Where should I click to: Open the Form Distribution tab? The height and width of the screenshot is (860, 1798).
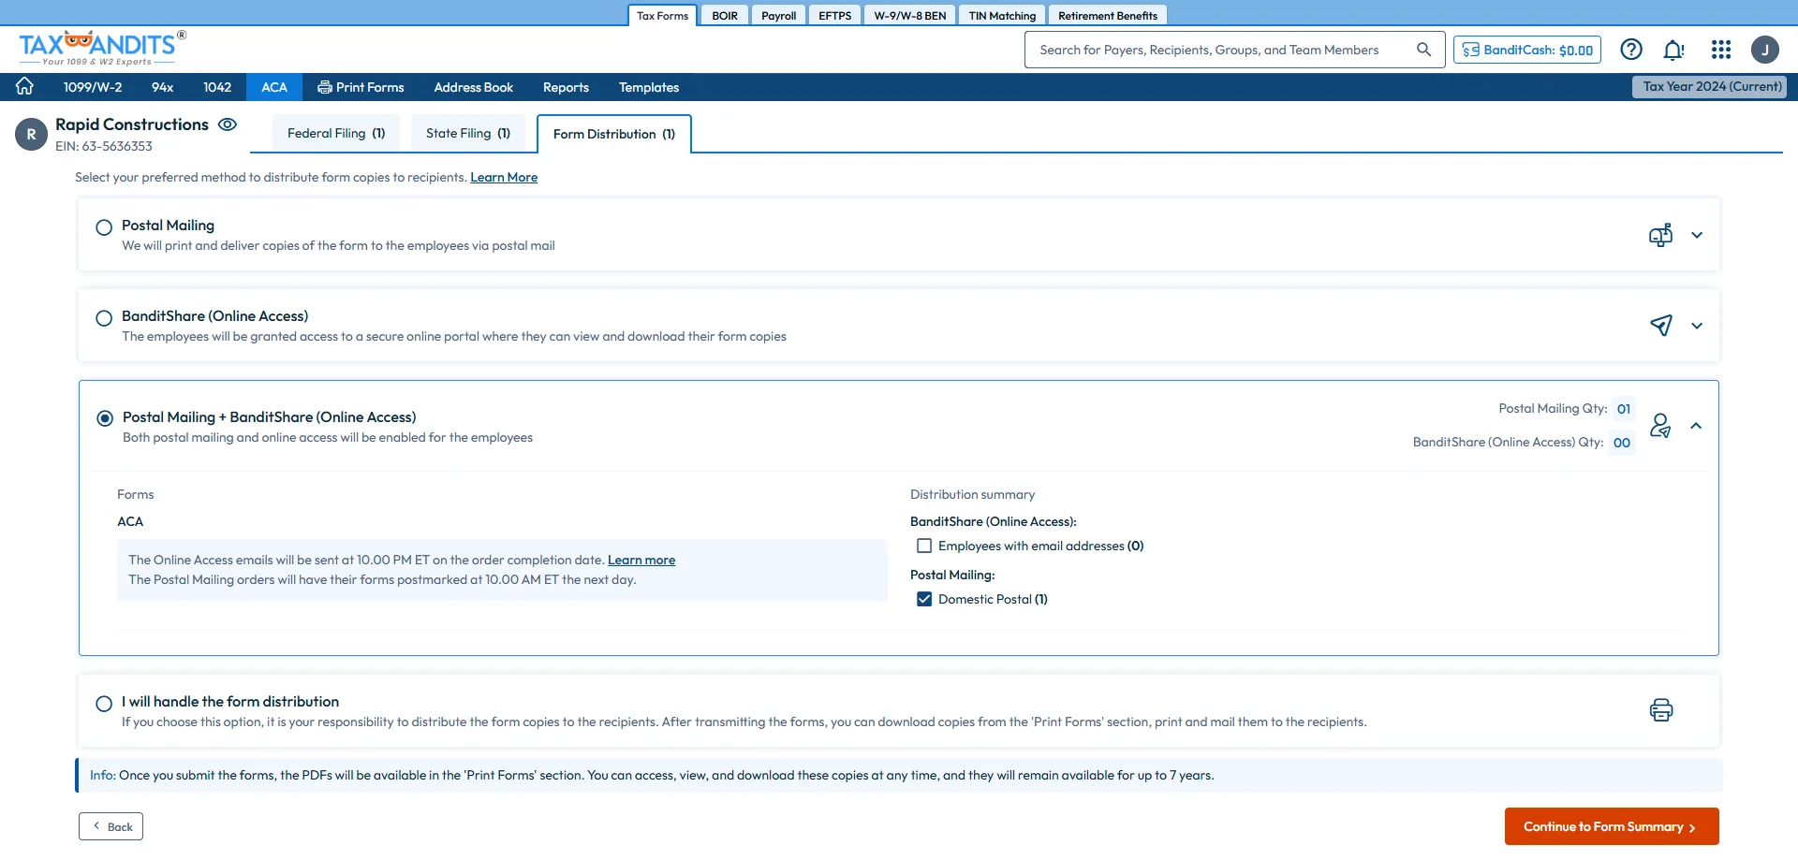pyautogui.click(x=614, y=134)
